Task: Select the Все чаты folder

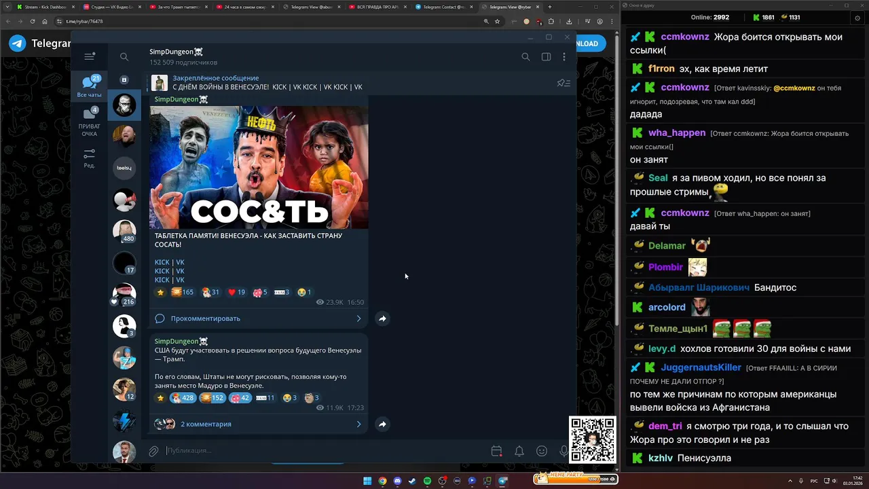Action: (x=89, y=87)
